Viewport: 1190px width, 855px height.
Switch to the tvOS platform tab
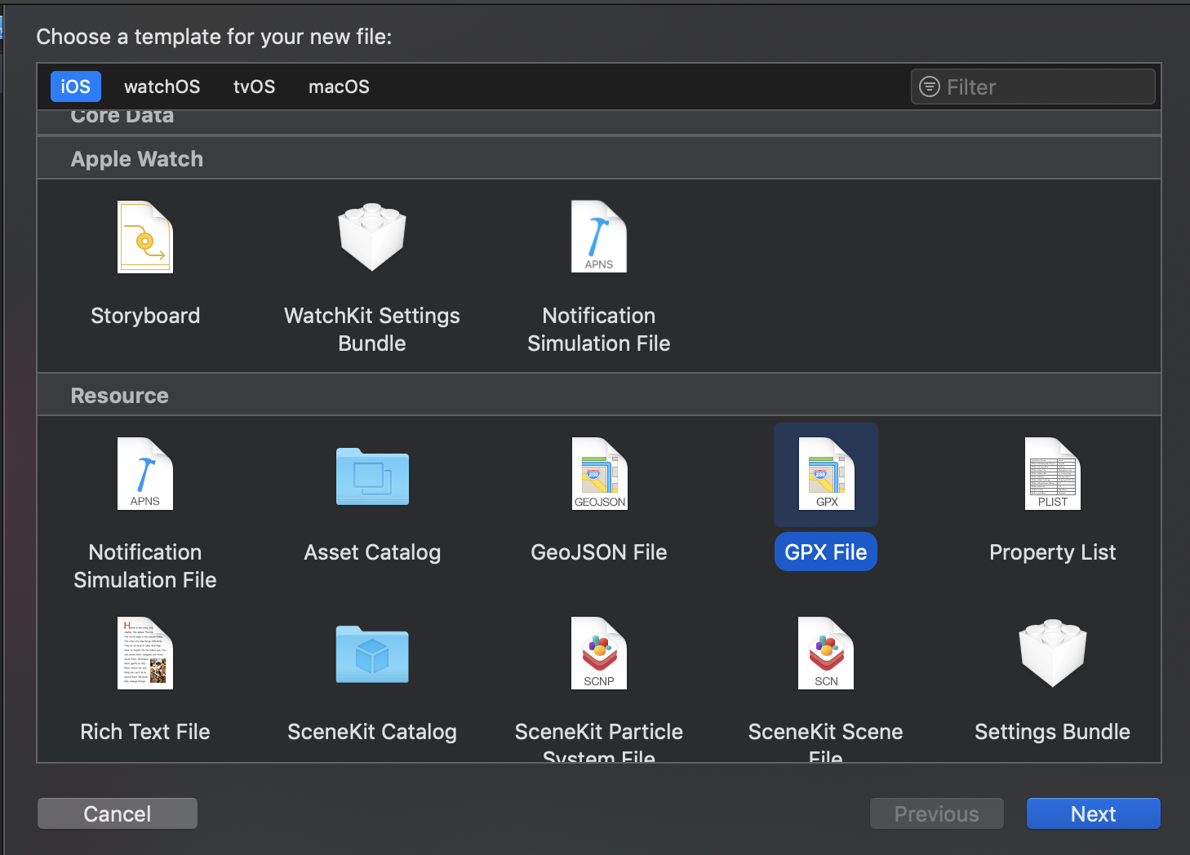click(254, 86)
